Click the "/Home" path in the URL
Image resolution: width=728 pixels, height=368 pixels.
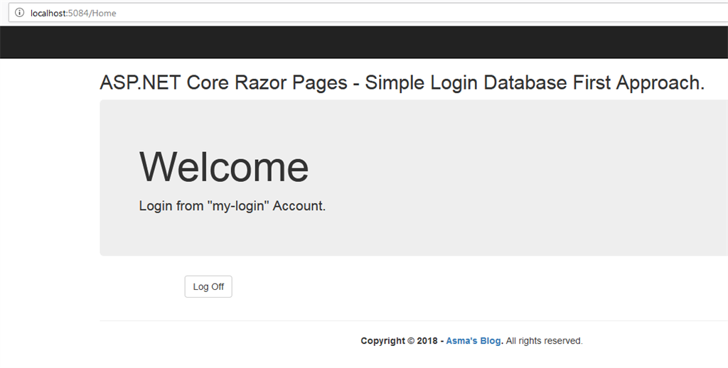105,13
